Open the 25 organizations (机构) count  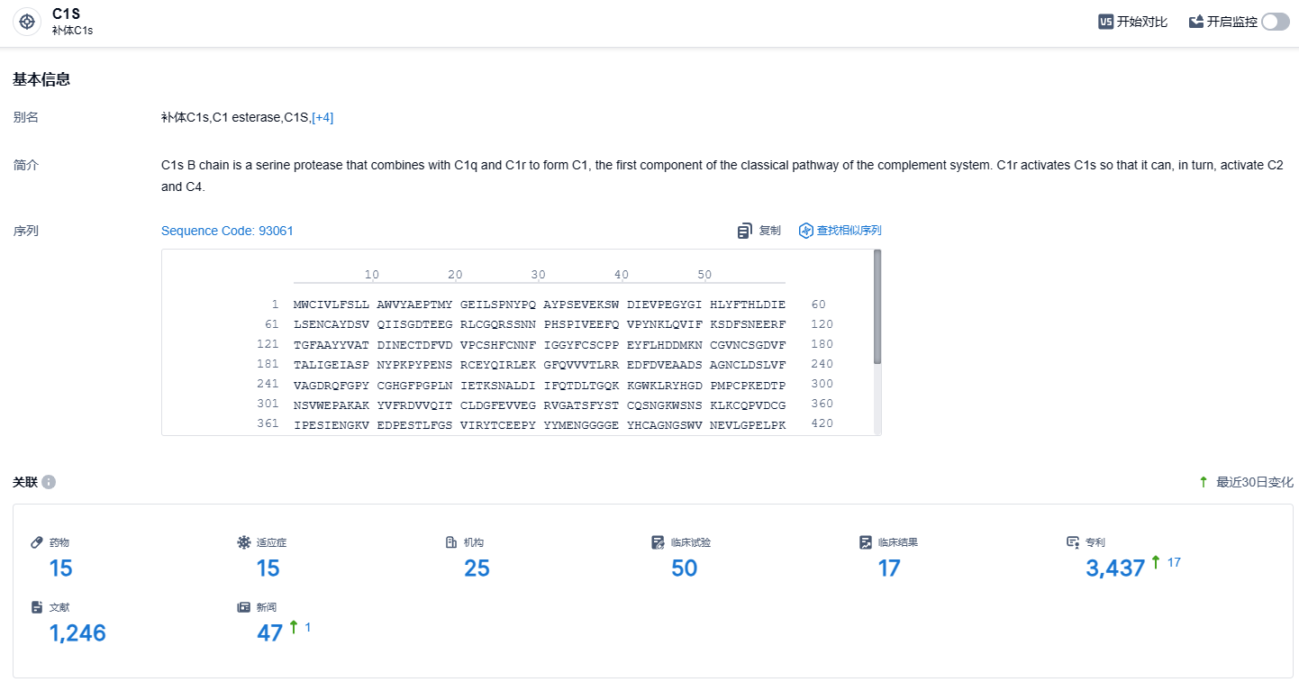(477, 568)
